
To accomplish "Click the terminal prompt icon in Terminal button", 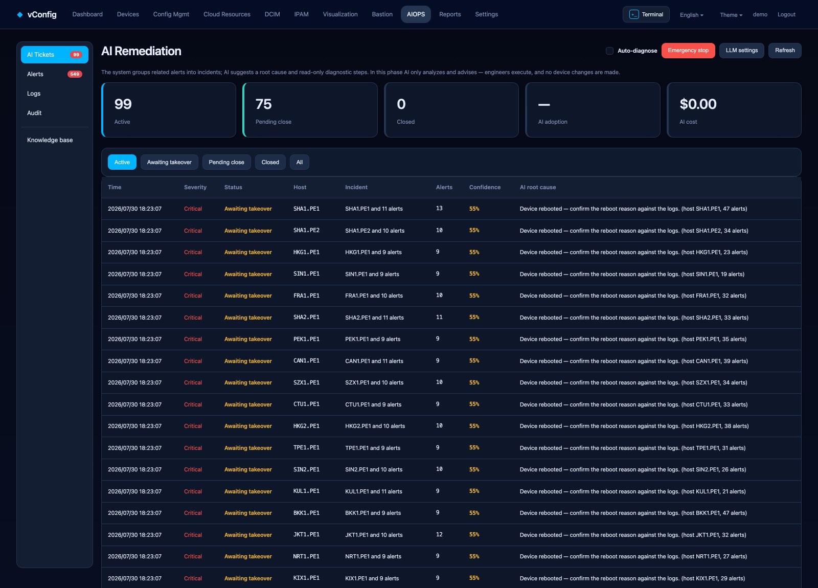I will pyautogui.click(x=634, y=14).
